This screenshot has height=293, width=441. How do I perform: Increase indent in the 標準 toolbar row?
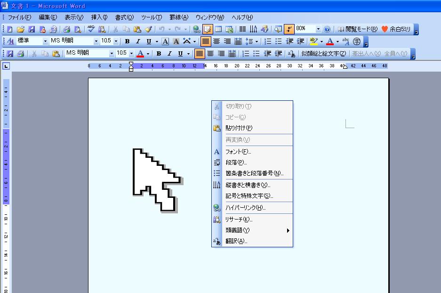(x=300, y=41)
